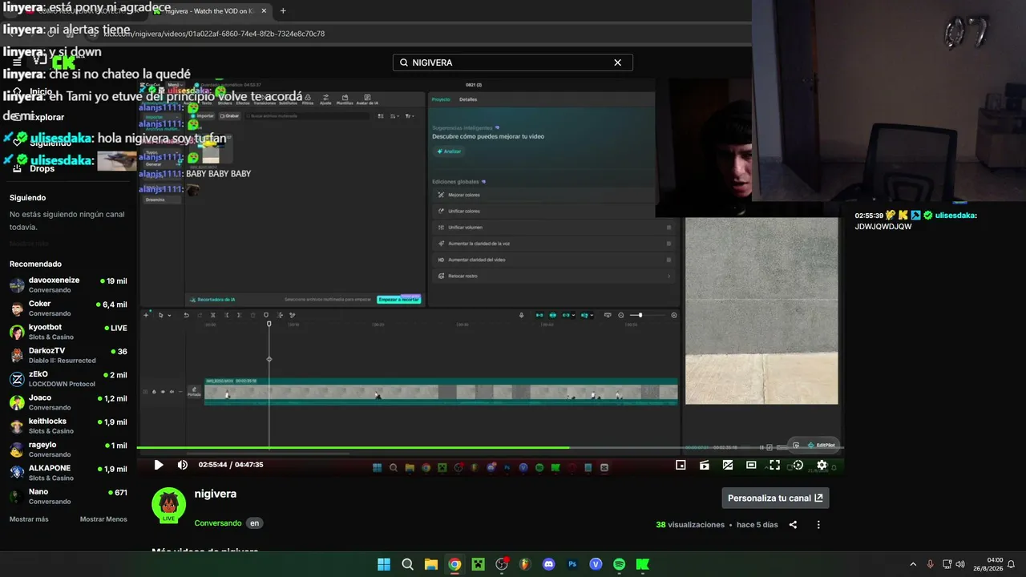The width and height of the screenshot is (1026, 577).
Task: Click the 02:55:39 chat timestamp
Action: 869,216
